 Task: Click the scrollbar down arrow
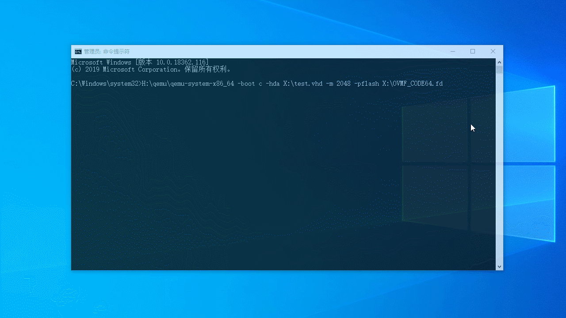point(499,267)
